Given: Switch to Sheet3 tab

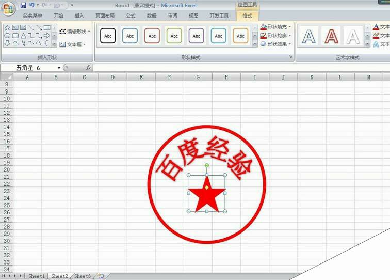Looking at the screenshot, I should click(83, 276).
